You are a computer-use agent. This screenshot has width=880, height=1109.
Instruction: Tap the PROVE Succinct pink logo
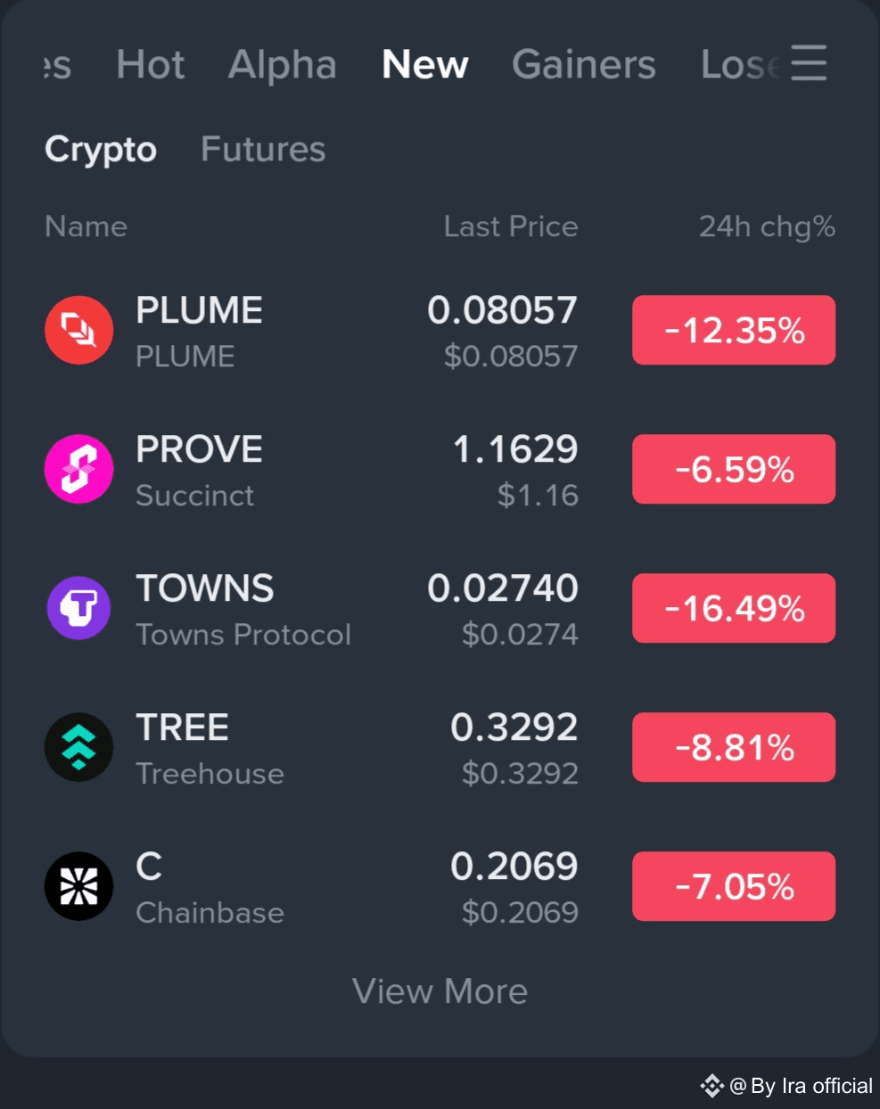tap(79, 469)
